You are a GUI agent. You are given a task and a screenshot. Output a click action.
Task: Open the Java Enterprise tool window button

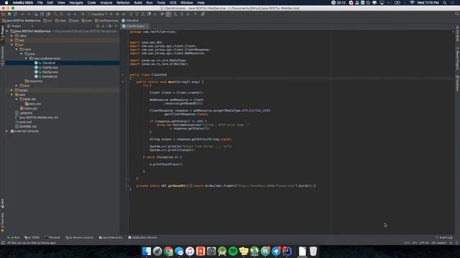[111, 237]
